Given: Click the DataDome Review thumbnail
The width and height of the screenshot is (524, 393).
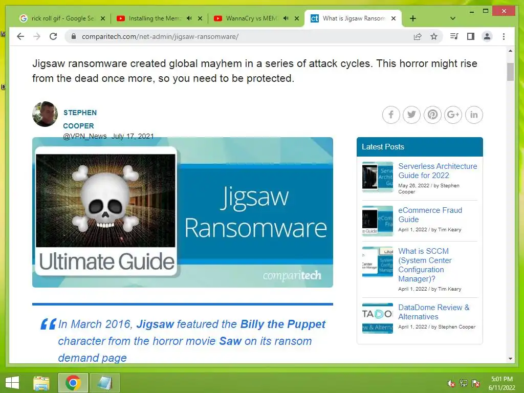Looking at the screenshot, I should point(378,318).
